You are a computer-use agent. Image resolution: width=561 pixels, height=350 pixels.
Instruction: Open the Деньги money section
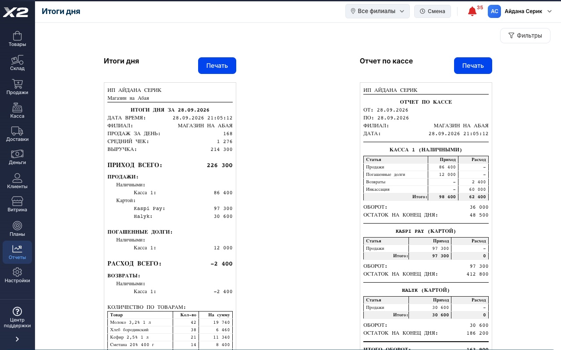(17, 157)
